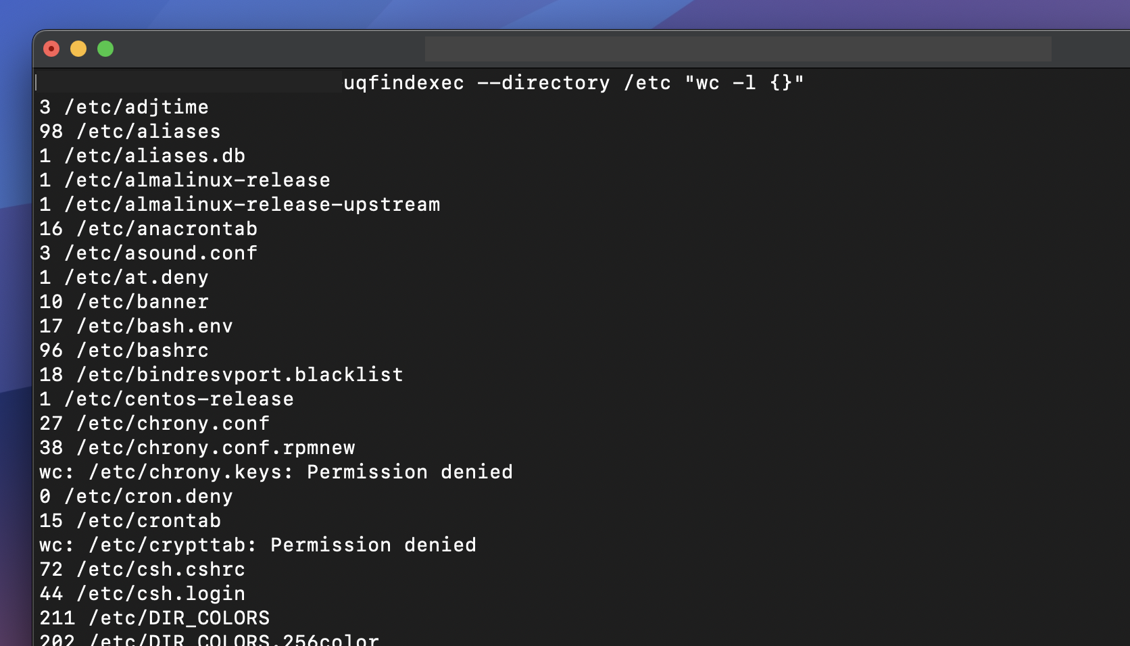The image size is (1130, 646).
Task: Click the red close window button
Action: (51, 49)
